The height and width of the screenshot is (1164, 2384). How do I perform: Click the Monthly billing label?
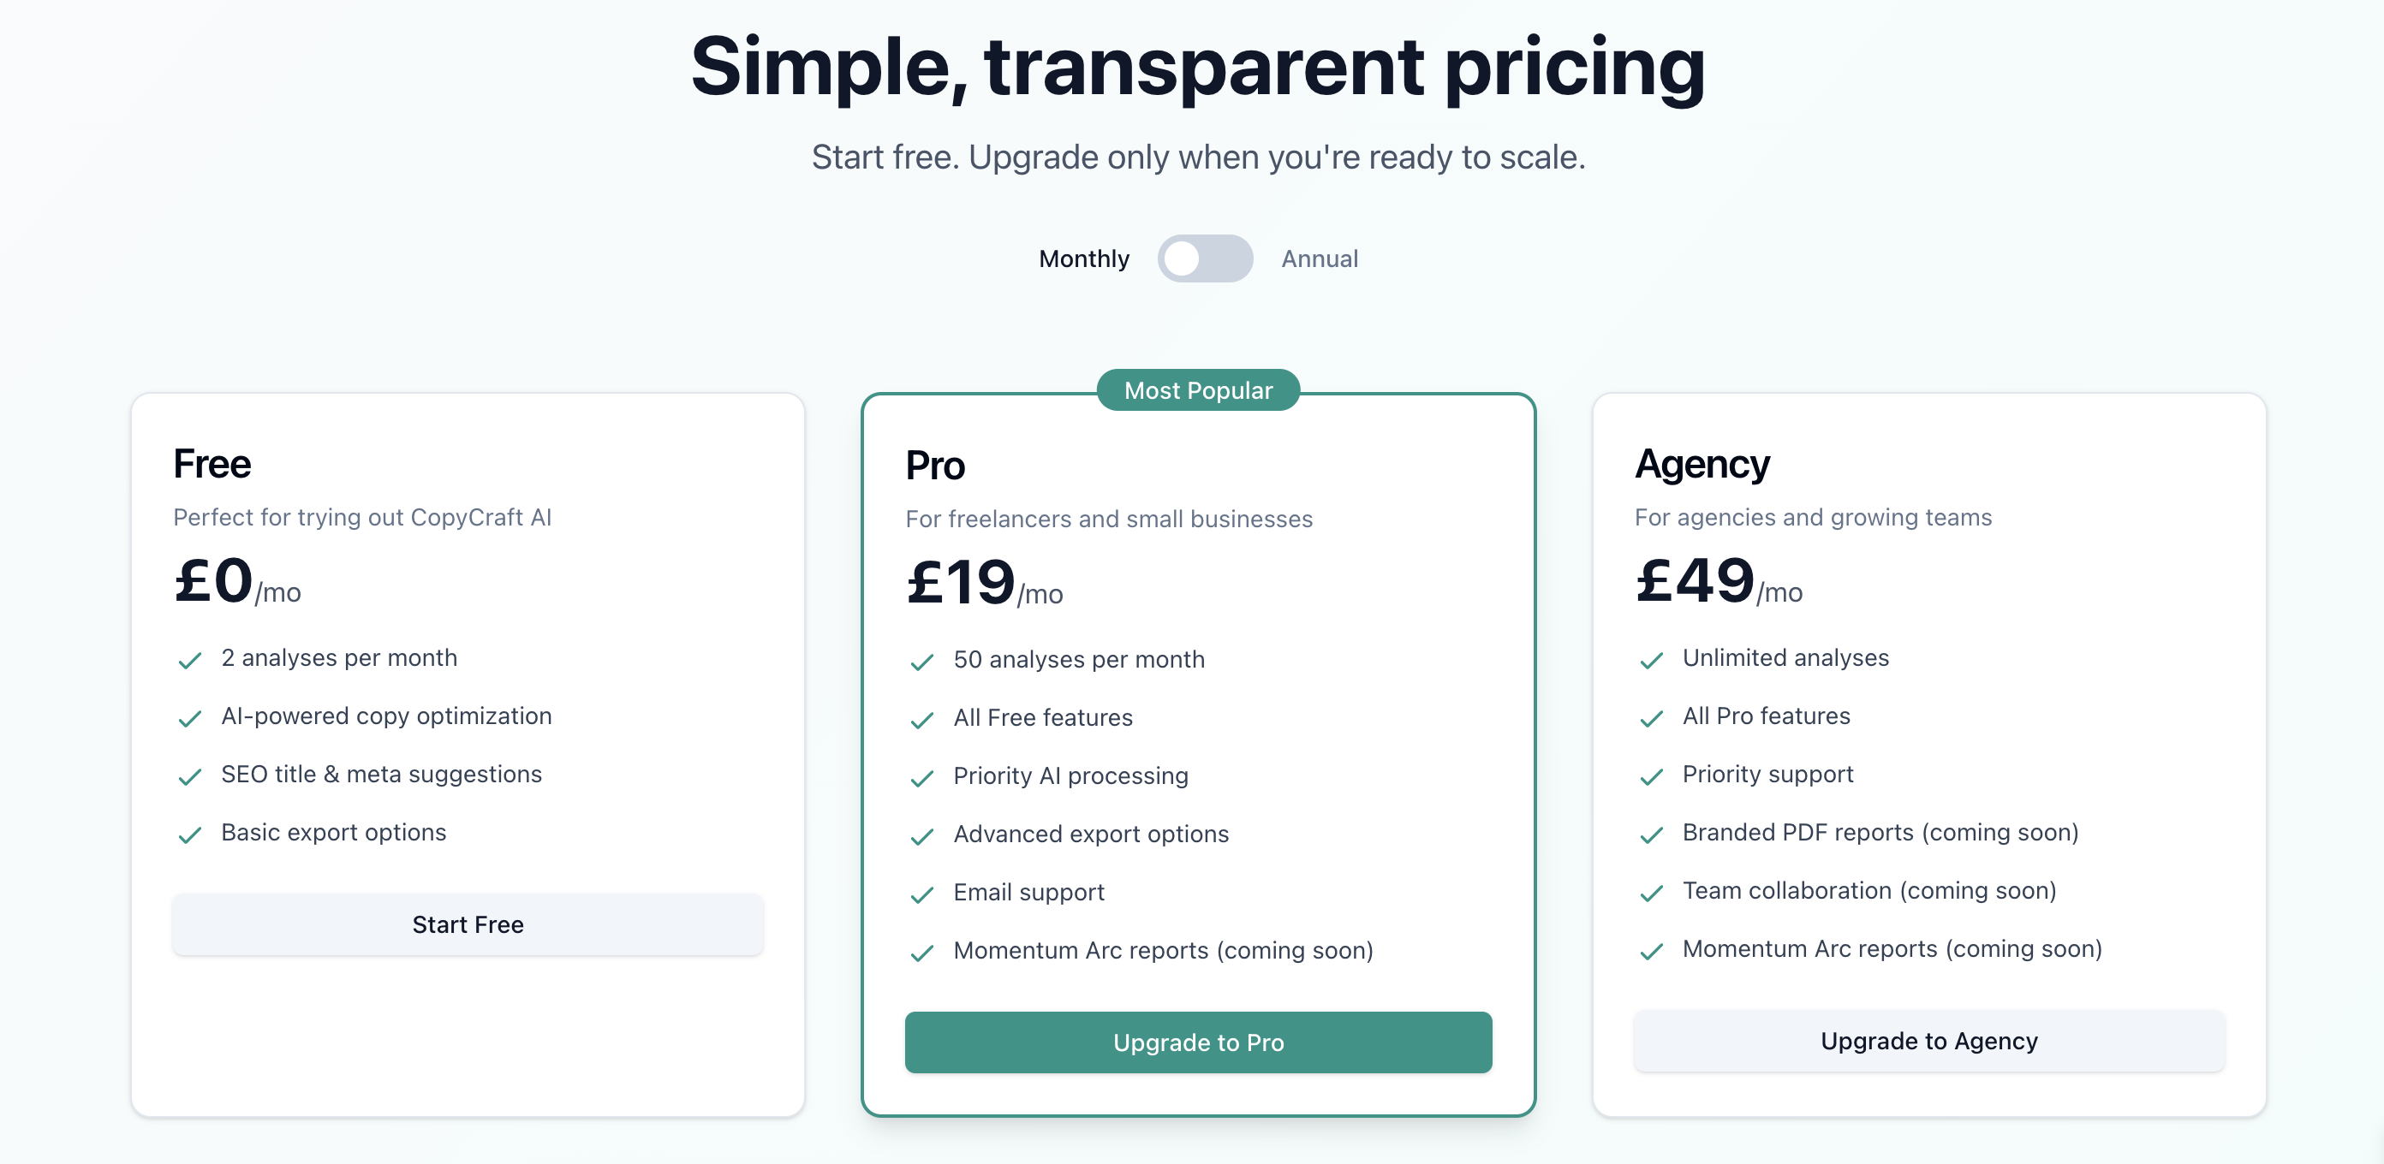pyautogui.click(x=1084, y=259)
